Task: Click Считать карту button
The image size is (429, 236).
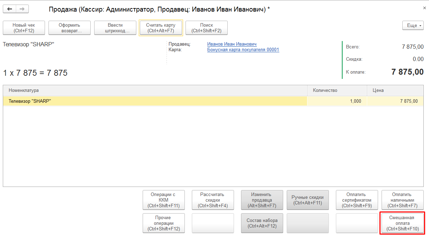Action: [161, 28]
